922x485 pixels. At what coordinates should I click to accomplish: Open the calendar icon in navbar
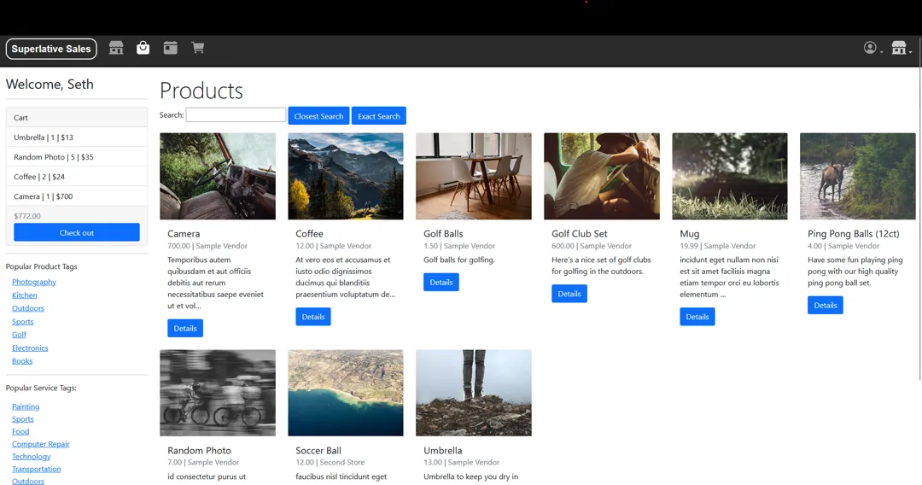point(171,48)
